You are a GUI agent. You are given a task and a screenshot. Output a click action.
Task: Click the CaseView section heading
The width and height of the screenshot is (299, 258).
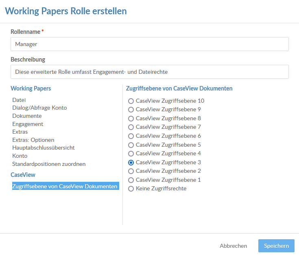coord(23,175)
